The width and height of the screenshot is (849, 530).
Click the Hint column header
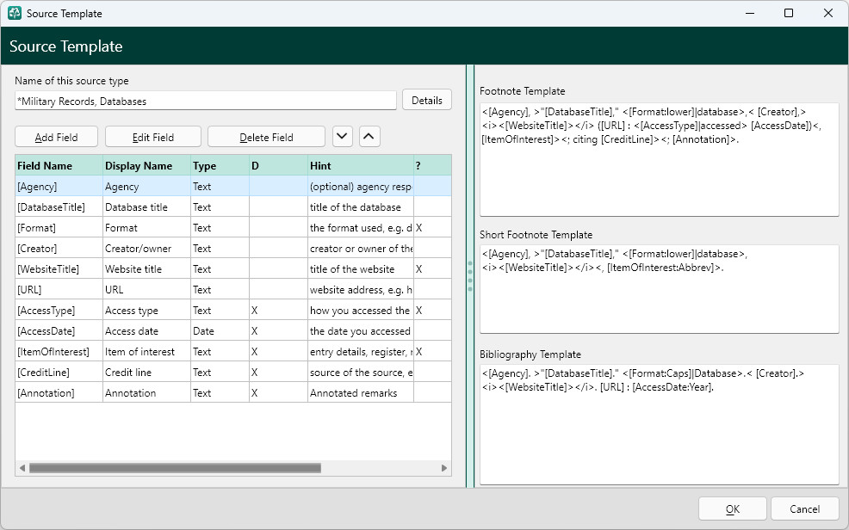tap(360, 165)
